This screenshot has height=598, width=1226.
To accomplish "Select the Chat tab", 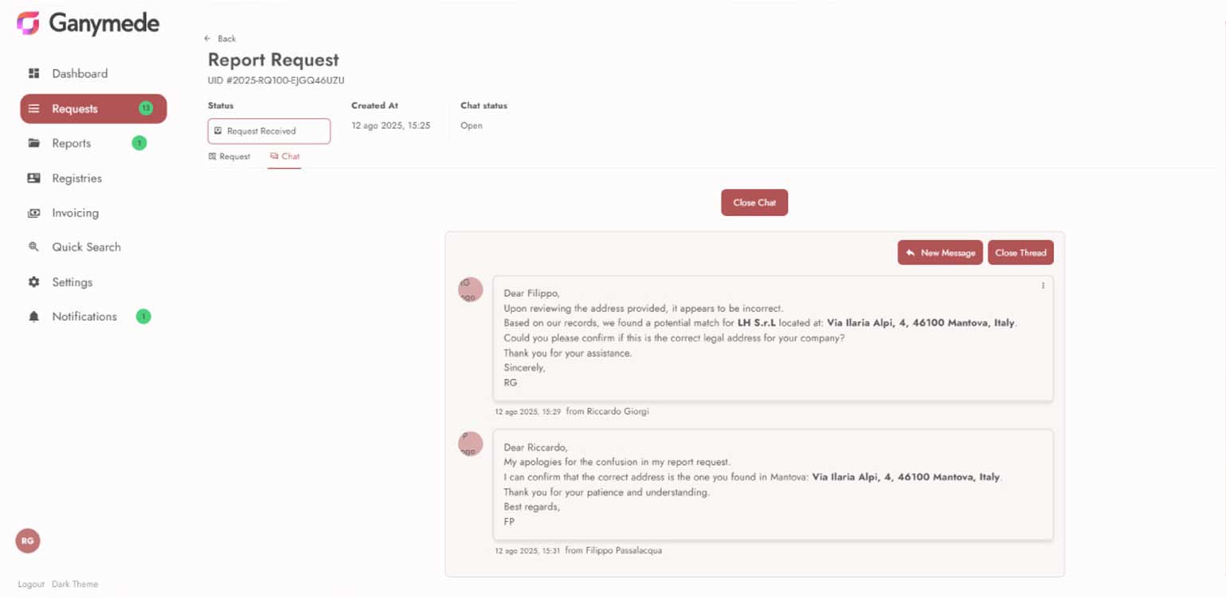I will coord(285,157).
